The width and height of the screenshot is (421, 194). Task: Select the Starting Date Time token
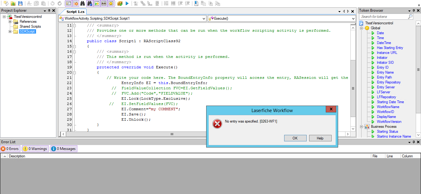point(390,102)
